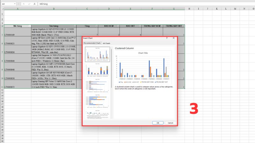Select cell LT0000169

[x=18, y=32]
